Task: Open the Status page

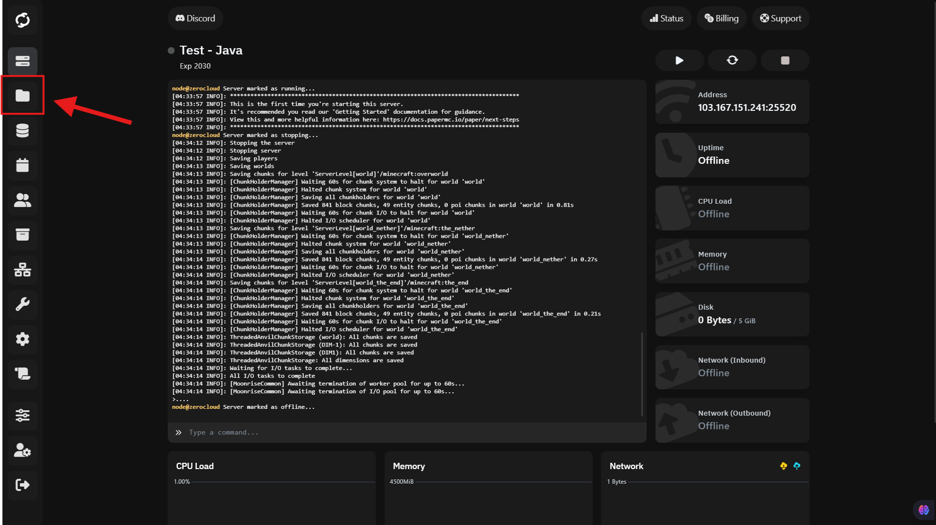Action: click(666, 18)
